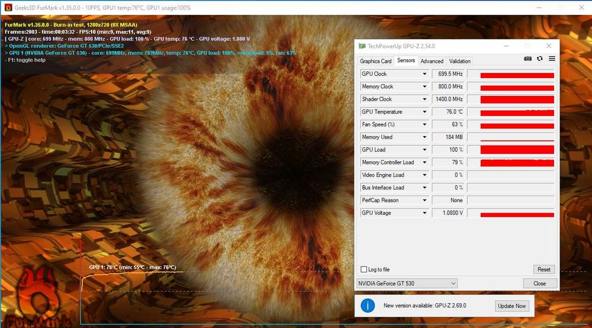592x328 pixels.
Task: Expand the GPU Clock sensor dropdown
Action: (424, 74)
